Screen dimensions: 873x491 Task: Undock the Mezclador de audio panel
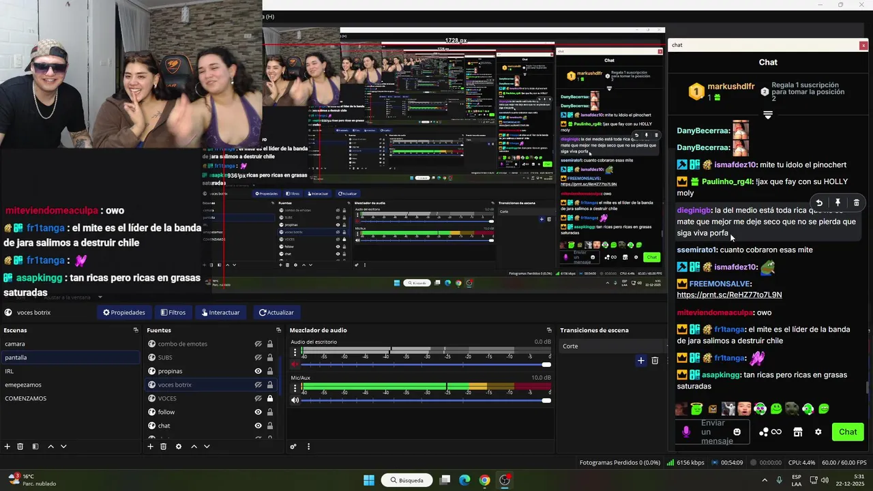[x=548, y=330]
